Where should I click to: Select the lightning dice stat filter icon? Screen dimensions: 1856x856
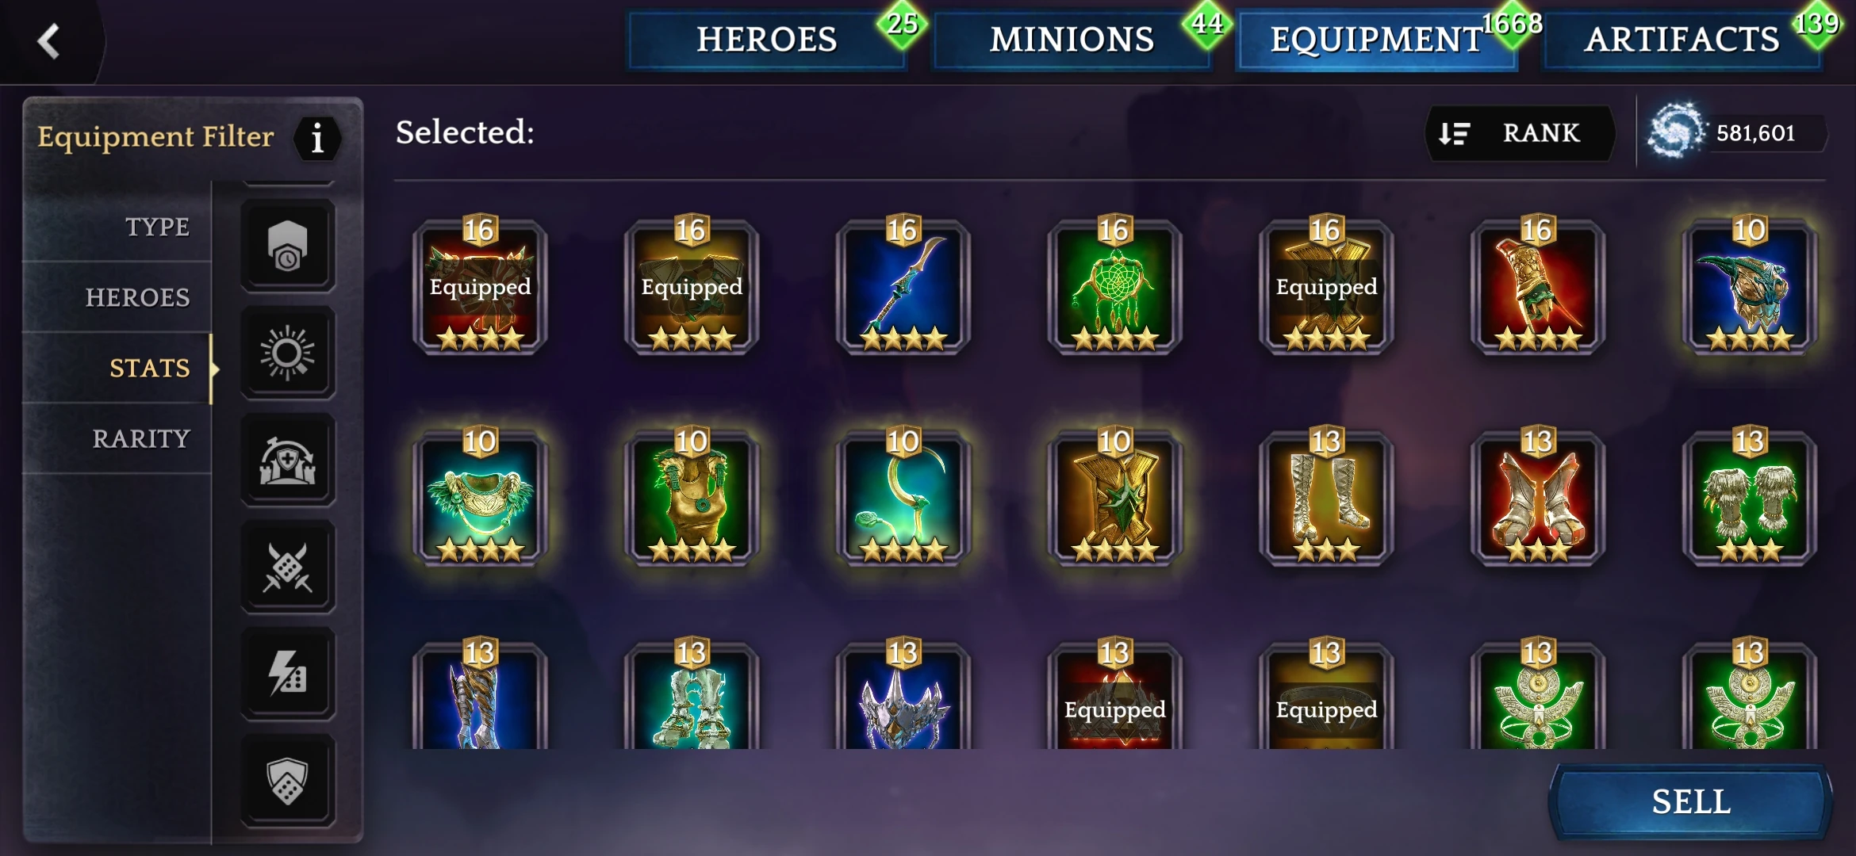point(287,674)
